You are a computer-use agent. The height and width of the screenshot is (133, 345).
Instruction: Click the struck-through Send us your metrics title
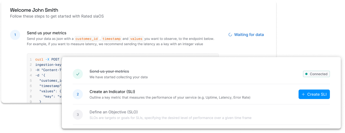coord(109,71)
